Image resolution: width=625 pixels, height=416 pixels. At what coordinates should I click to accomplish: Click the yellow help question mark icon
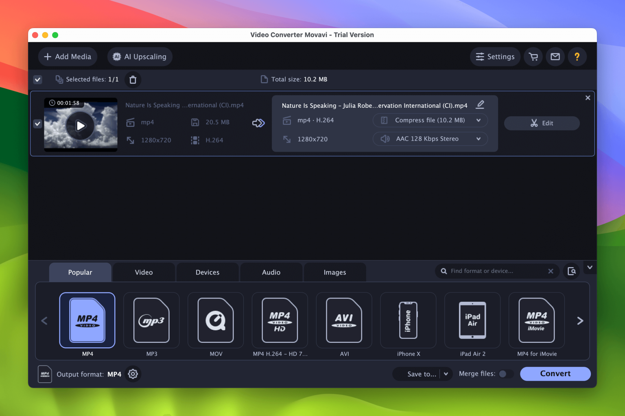pos(577,57)
